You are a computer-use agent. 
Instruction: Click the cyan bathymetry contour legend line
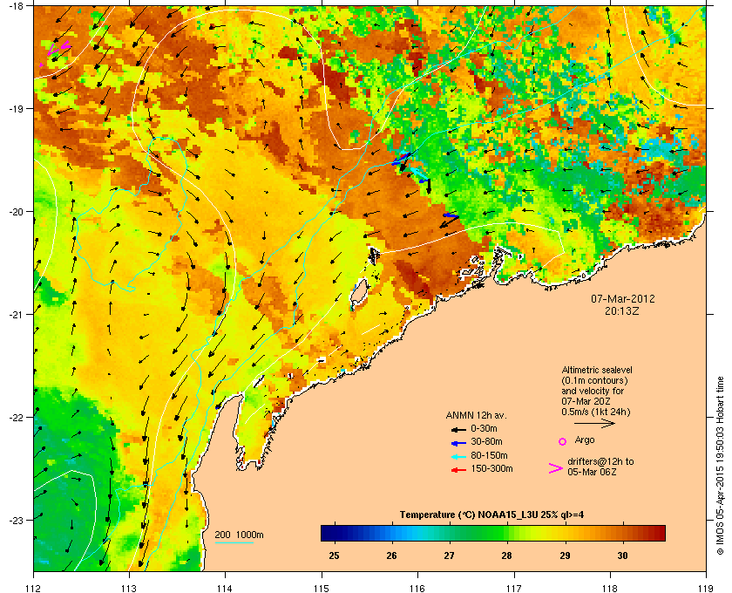pyautogui.click(x=234, y=543)
